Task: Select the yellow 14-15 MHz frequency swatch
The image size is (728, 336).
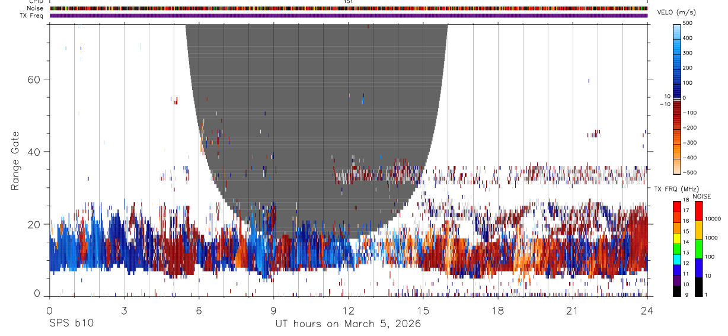Action: click(678, 238)
